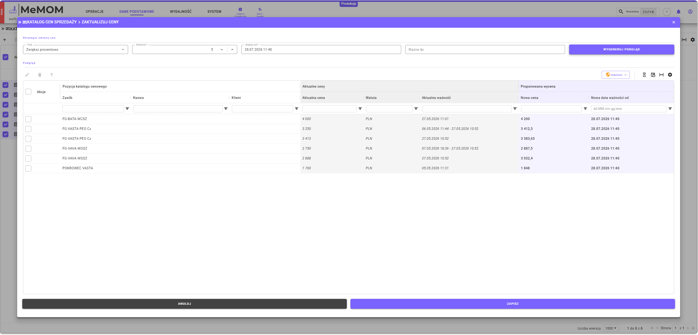
Task: Click the Ważne od date field
Action: [x=321, y=50]
